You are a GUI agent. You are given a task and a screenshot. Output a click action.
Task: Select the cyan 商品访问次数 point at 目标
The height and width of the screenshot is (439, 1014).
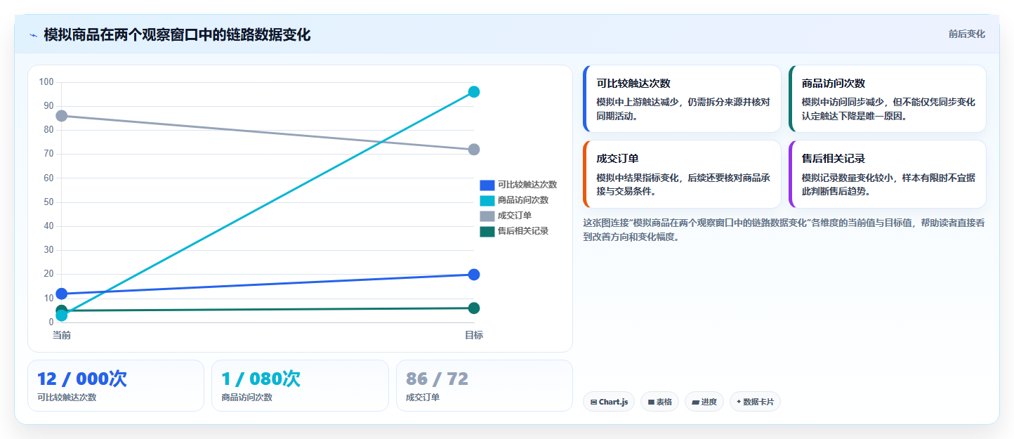tap(474, 92)
